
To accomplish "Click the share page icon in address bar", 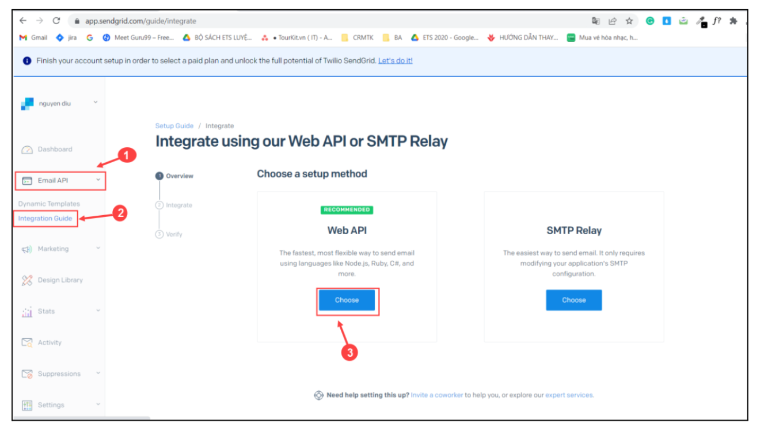I will tap(613, 21).
